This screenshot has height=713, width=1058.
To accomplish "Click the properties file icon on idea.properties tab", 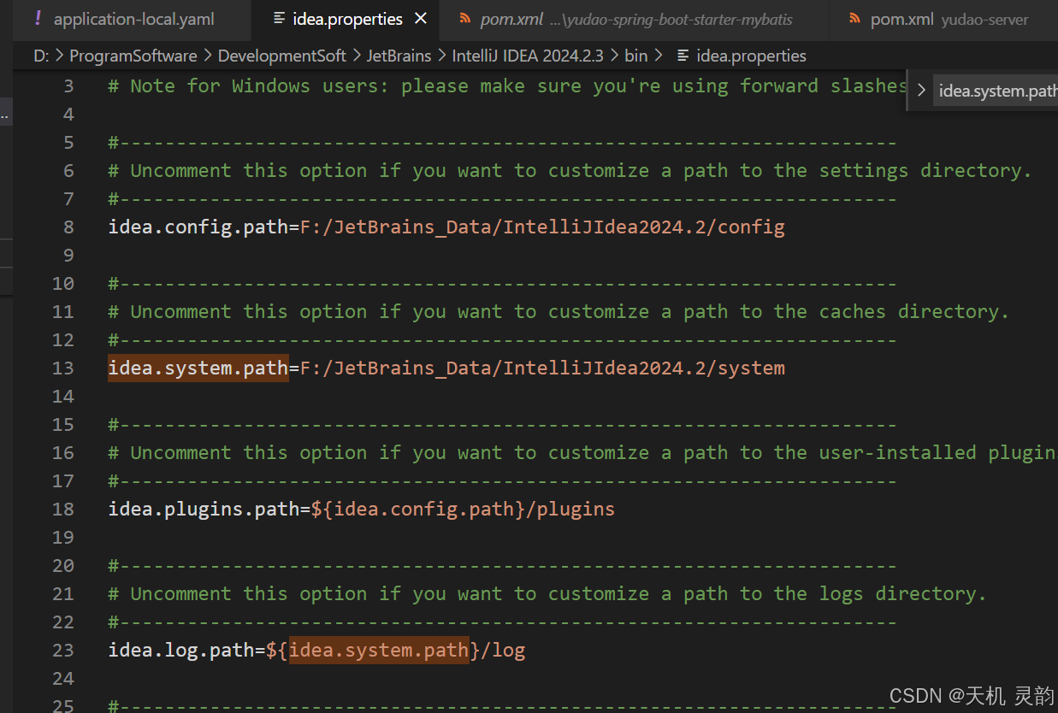I will [279, 19].
